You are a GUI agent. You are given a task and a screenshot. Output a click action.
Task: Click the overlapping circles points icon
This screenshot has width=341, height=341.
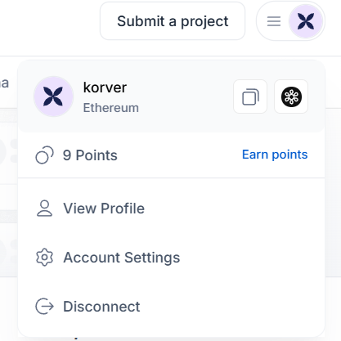click(44, 155)
